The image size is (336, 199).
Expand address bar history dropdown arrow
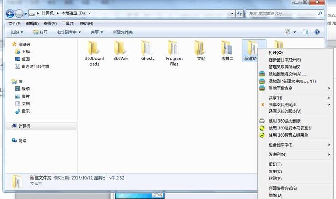(232, 14)
